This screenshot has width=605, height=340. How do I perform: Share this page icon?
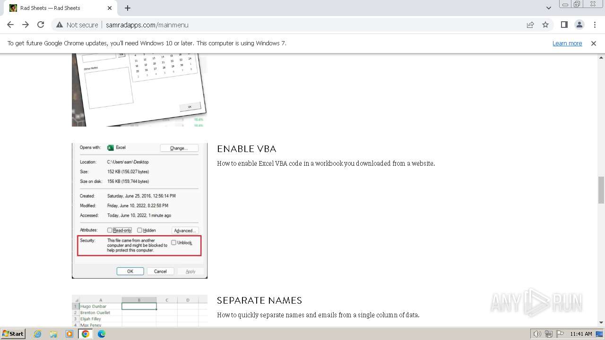[x=530, y=25]
